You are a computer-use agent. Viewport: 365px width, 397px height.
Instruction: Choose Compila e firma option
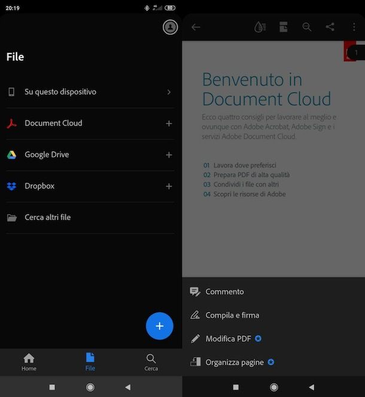pyautogui.click(x=273, y=315)
